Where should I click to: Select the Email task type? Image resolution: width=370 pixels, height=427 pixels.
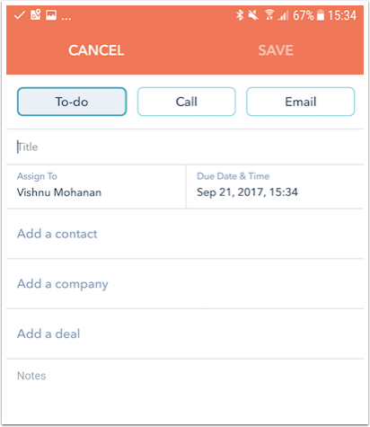point(301,102)
